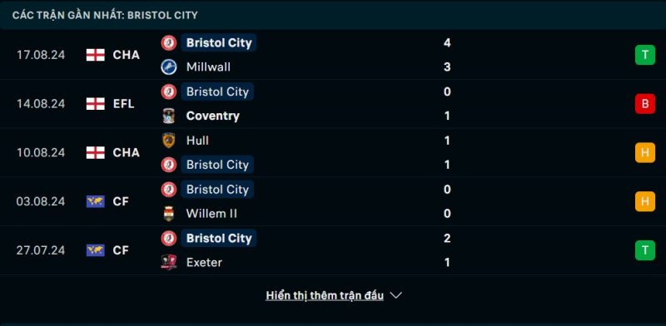This screenshot has height=326, width=666.
Task: Click orange H badge for Hull match
Action: (644, 152)
